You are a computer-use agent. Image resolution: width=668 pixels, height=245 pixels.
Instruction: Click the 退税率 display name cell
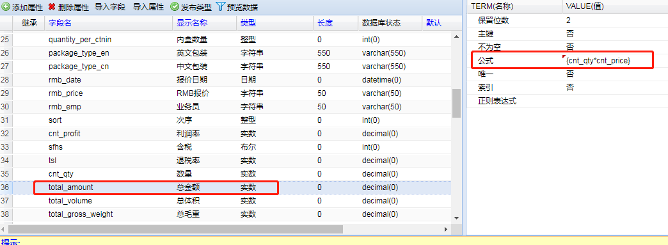click(x=188, y=161)
